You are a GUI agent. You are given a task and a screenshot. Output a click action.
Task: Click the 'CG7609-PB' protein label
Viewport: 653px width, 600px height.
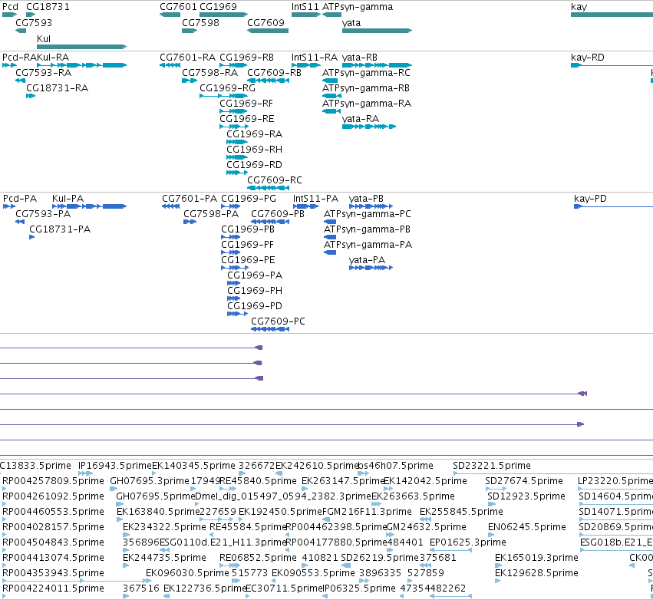click(278, 214)
